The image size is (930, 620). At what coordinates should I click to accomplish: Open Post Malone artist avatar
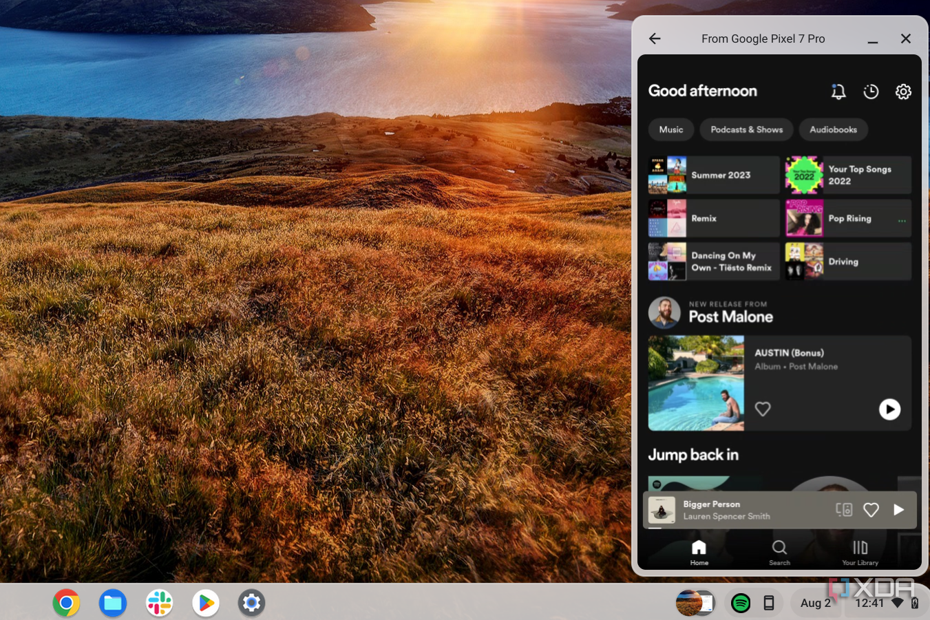tap(664, 312)
